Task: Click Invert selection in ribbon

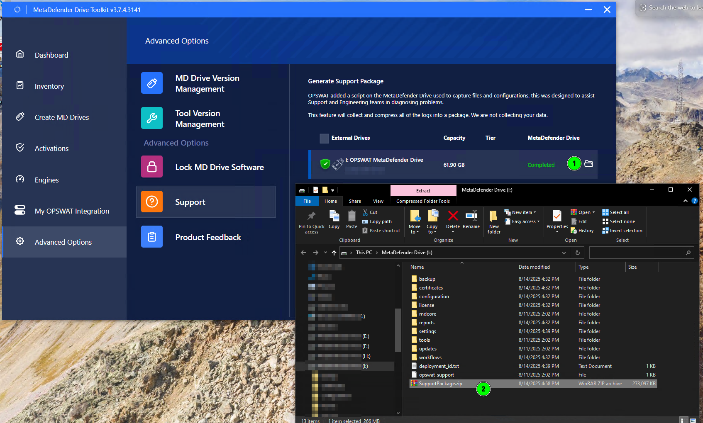Action: pyautogui.click(x=622, y=231)
